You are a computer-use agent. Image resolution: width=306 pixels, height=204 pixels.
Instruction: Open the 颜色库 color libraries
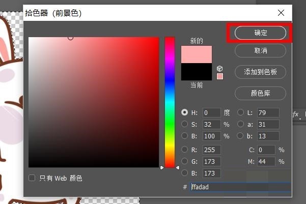(260, 94)
